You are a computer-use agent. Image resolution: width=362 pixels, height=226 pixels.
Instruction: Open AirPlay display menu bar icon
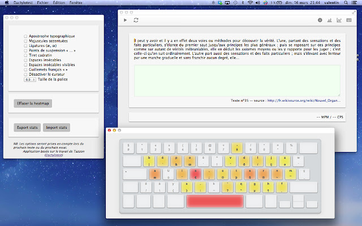[227, 2]
